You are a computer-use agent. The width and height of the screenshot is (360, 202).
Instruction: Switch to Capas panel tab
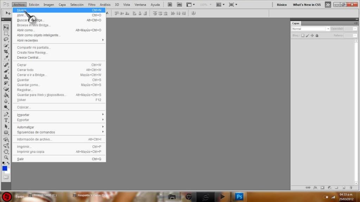click(x=296, y=24)
